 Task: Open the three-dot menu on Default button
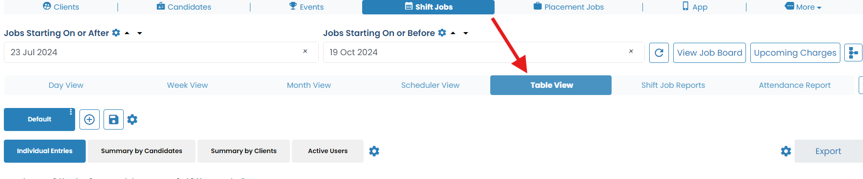(x=71, y=112)
